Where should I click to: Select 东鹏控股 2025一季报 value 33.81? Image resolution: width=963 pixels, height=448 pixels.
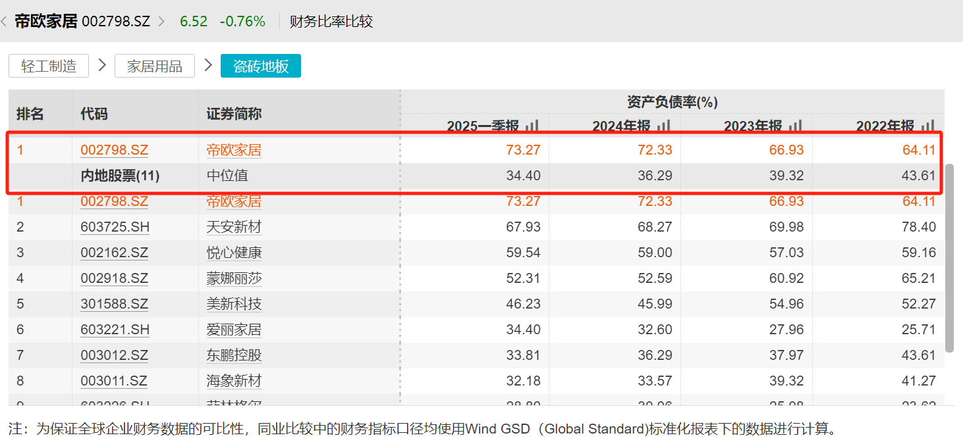coord(523,355)
